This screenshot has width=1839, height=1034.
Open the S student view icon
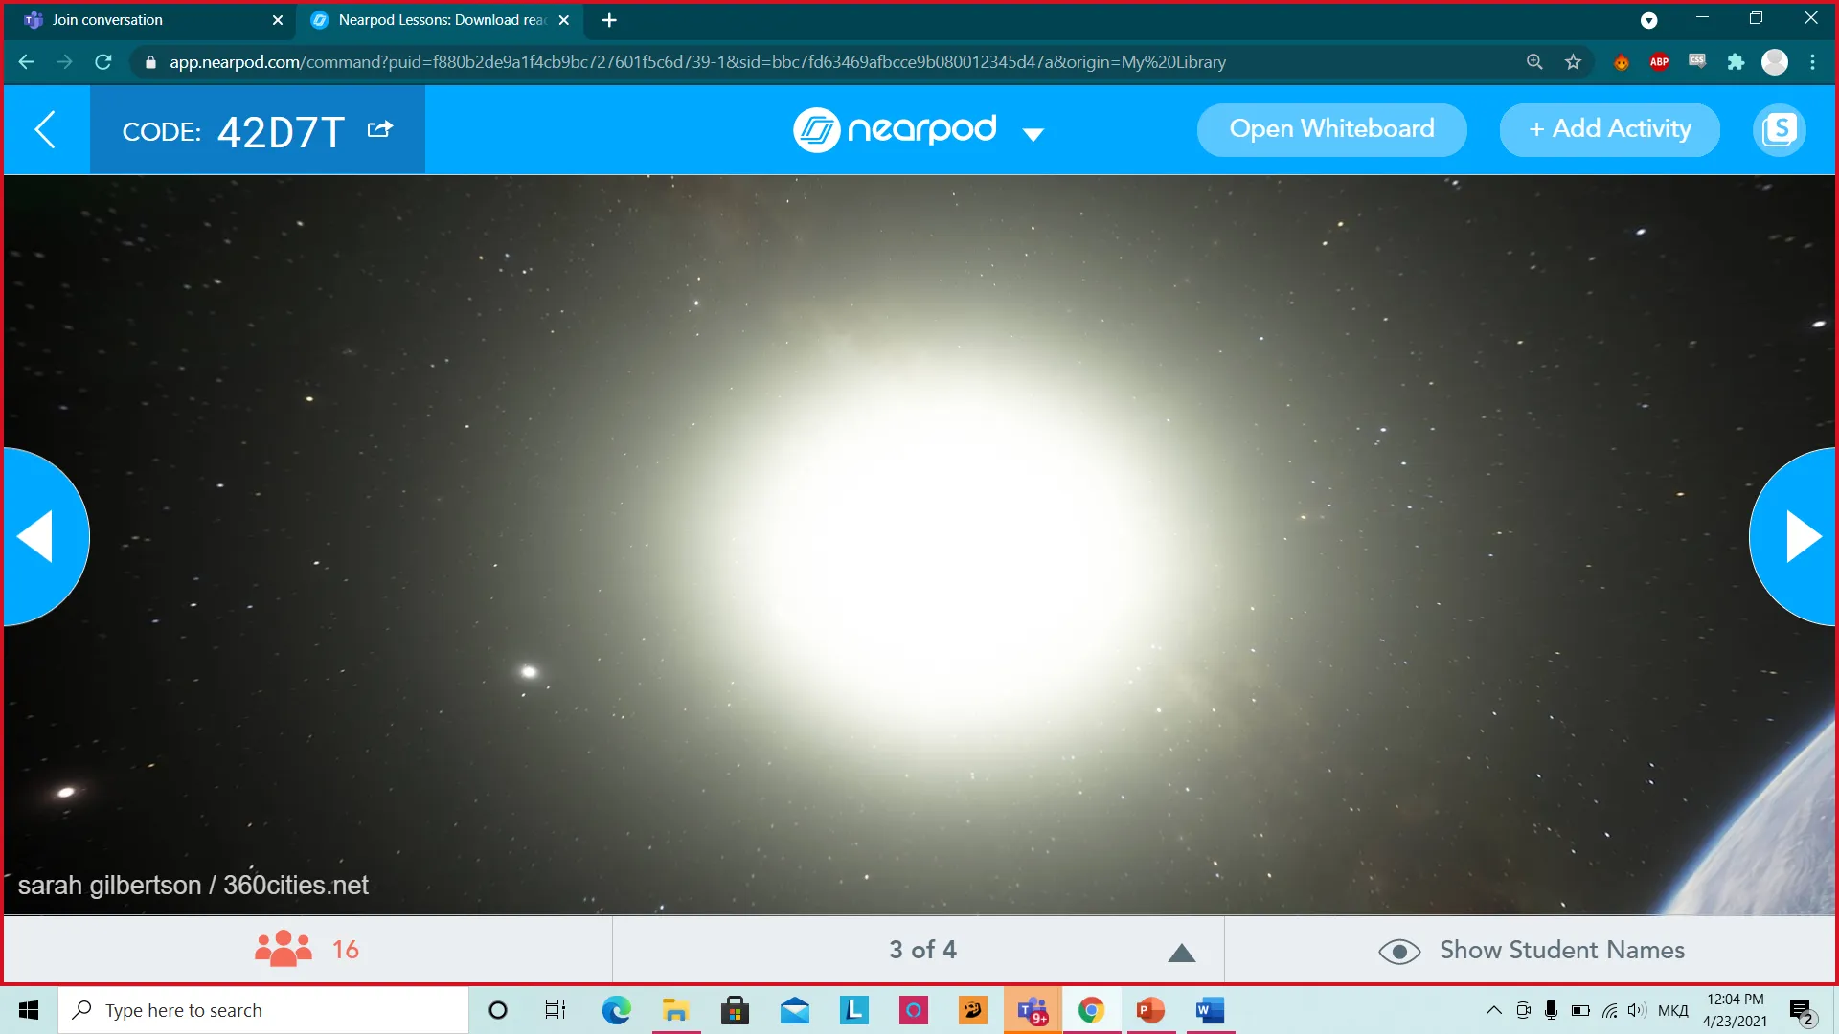(1779, 129)
